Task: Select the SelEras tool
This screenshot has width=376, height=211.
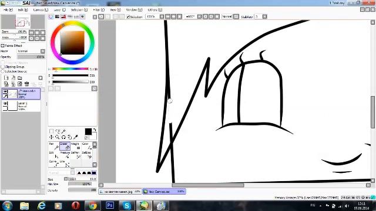Action: coord(86,155)
